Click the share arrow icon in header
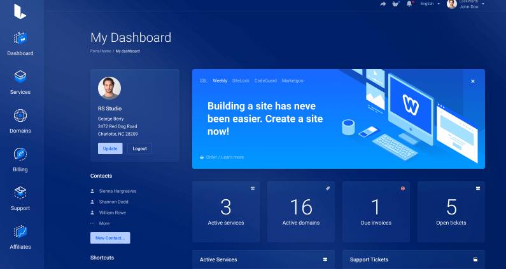506x269 pixels. [x=383, y=4]
